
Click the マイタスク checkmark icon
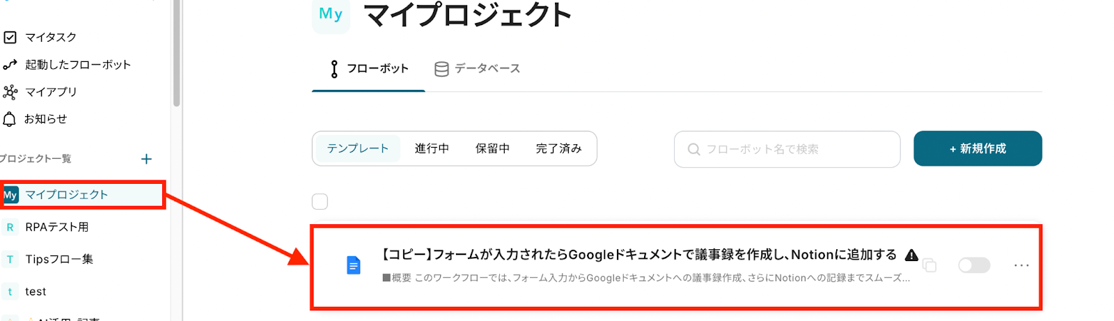point(10,37)
